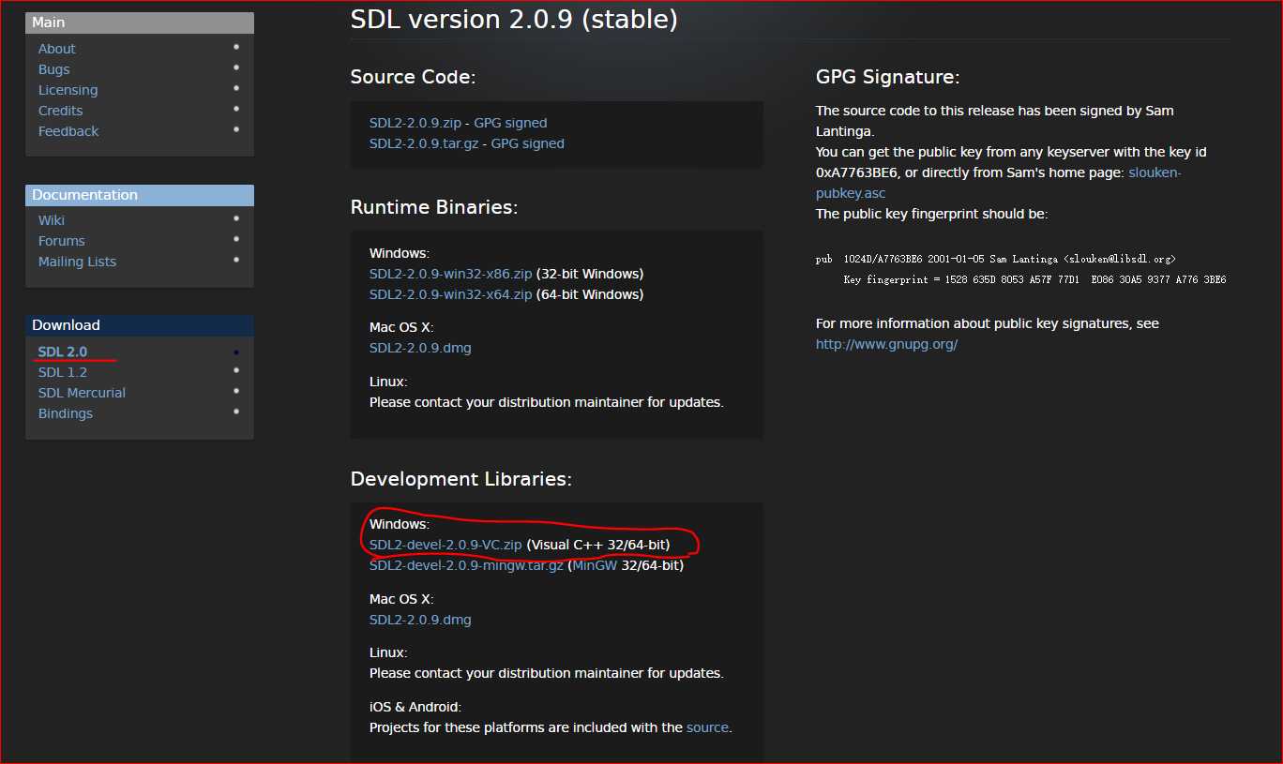Viewport: 1283px width, 764px height.
Task: Download SDL2-2.0.9.tar.gz source archive
Action: (x=425, y=143)
